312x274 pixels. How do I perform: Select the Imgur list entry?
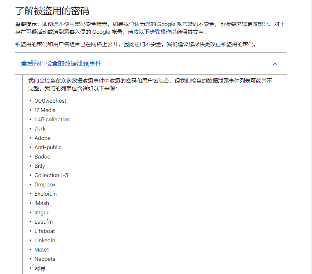41,212
